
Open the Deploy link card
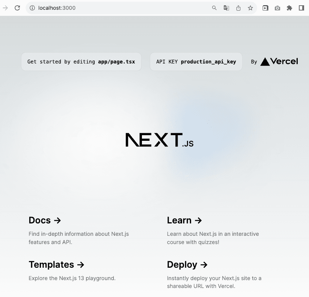click(x=215, y=275)
